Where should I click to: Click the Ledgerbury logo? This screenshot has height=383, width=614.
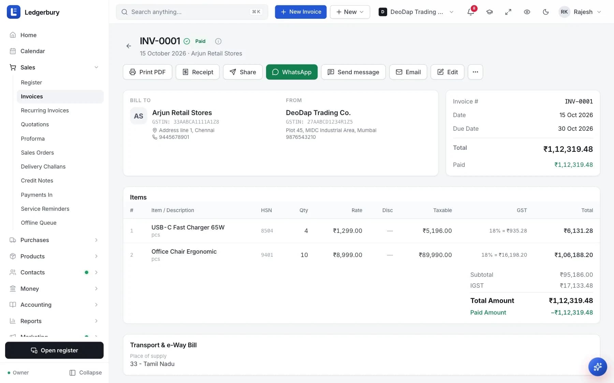coord(14,12)
